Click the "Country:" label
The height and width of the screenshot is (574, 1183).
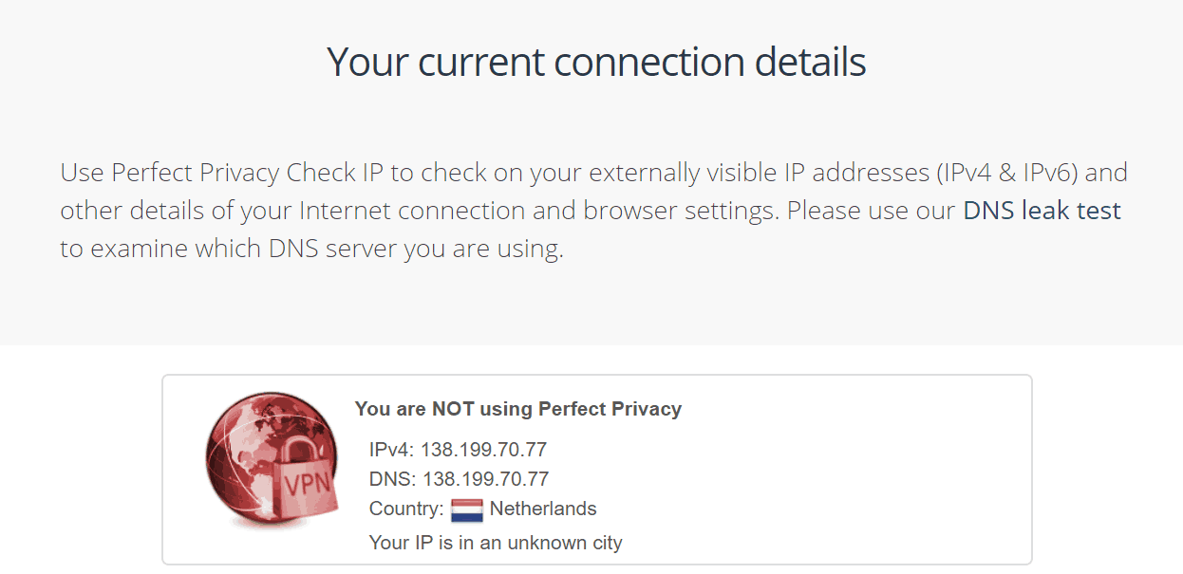click(406, 509)
